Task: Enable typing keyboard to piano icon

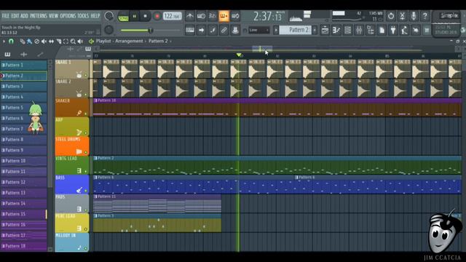Action: [x=190, y=30]
